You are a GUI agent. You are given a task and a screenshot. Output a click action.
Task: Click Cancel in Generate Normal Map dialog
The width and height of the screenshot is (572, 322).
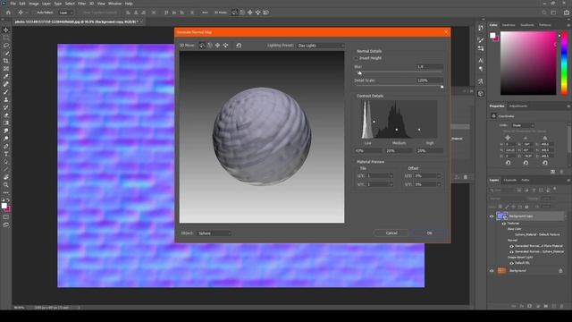391,233
